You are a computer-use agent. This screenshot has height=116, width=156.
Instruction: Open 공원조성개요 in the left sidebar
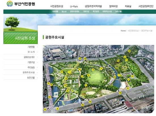tap(29, 57)
